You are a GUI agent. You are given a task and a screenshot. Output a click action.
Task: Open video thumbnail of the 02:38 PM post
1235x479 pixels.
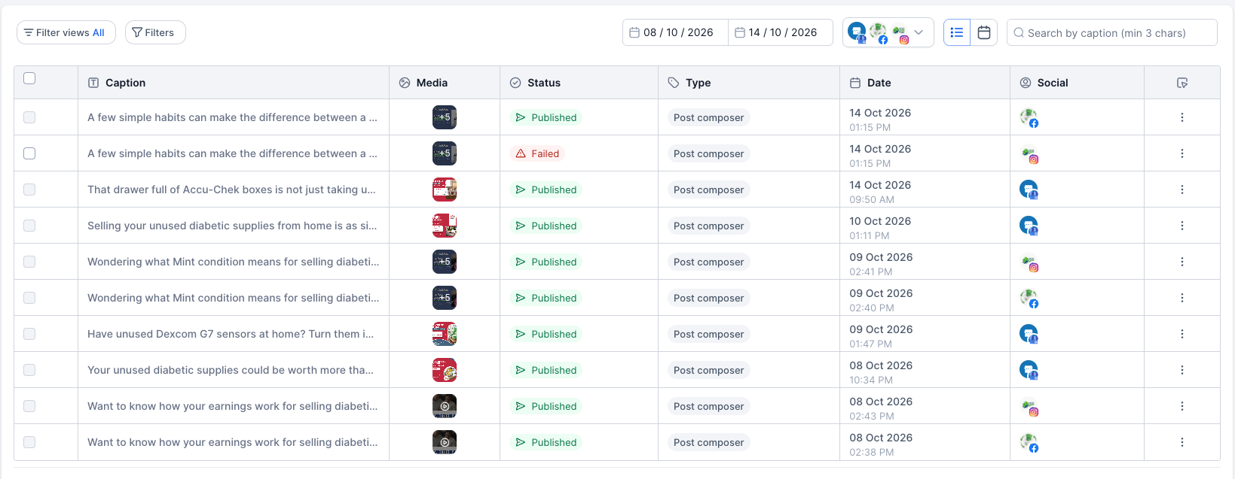pyautogui.click(x=445, y=442)
